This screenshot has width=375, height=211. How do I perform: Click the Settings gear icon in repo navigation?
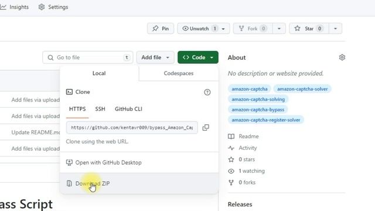(42, 7)
